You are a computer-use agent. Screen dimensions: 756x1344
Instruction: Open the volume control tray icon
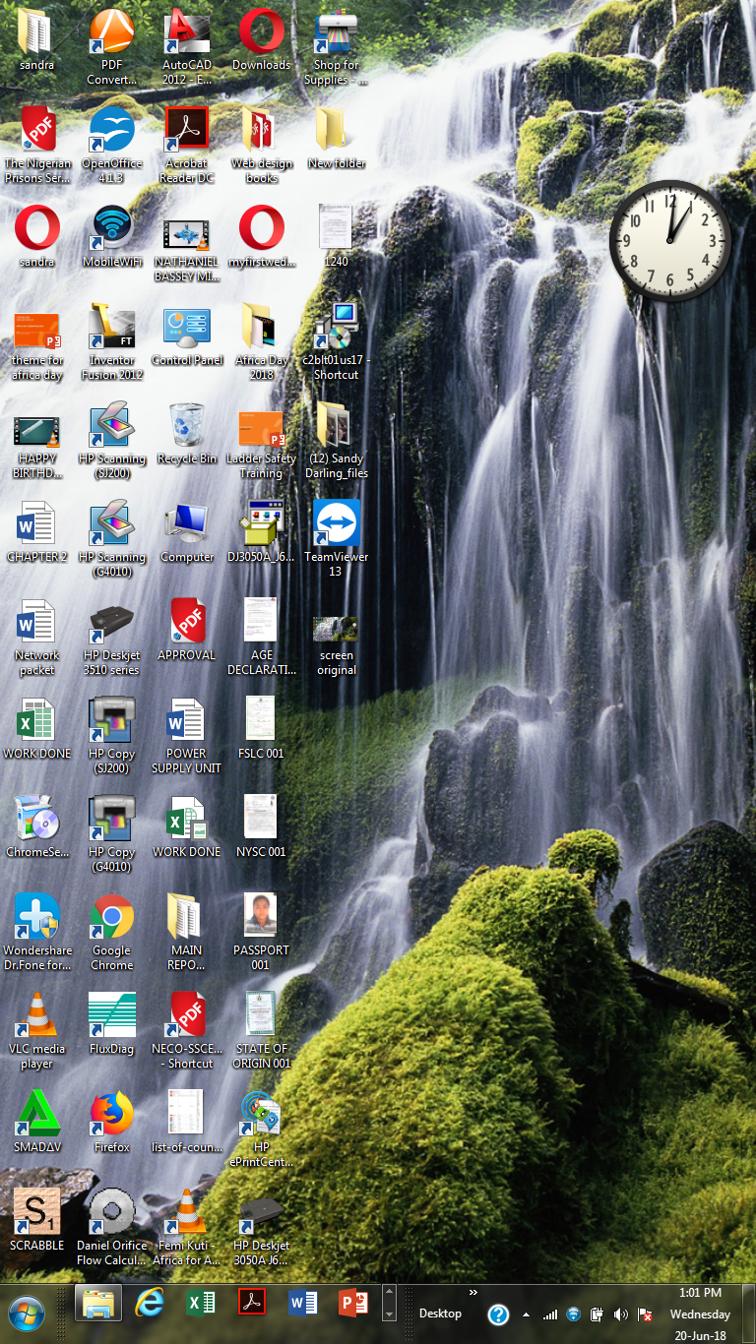pyautogui.click(x=621, y=1314)
